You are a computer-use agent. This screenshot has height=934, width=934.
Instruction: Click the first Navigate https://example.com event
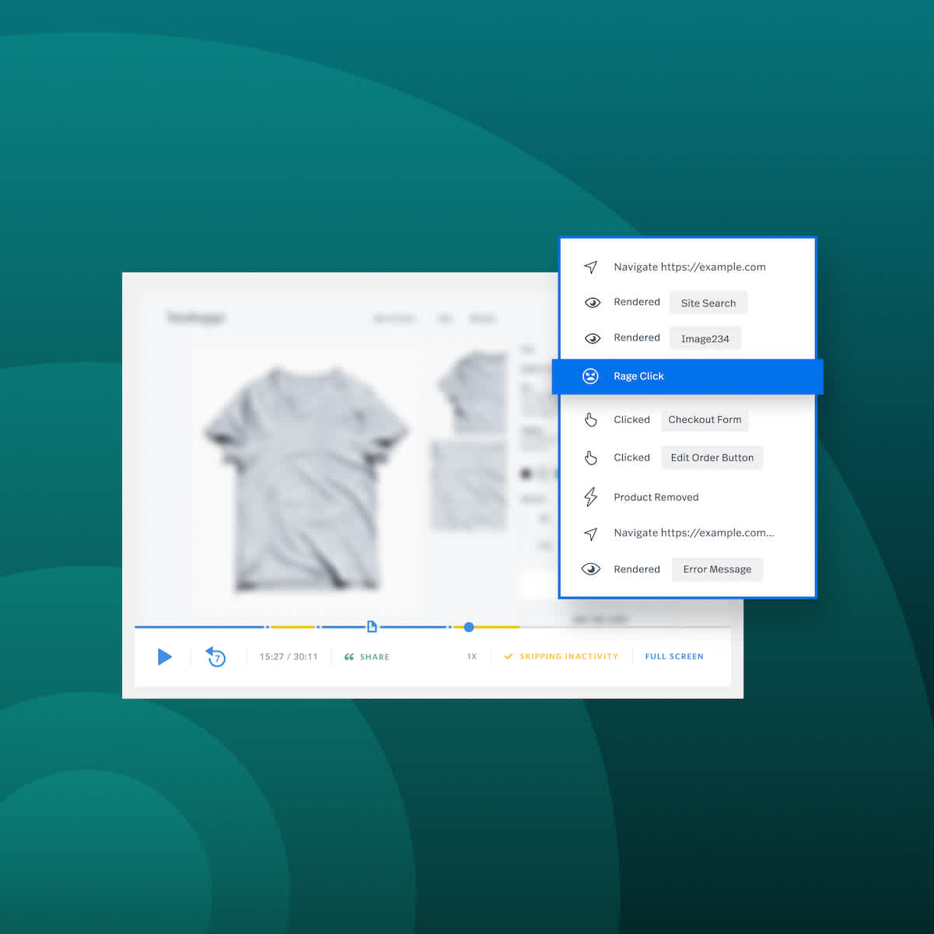(x=689, y=267)
